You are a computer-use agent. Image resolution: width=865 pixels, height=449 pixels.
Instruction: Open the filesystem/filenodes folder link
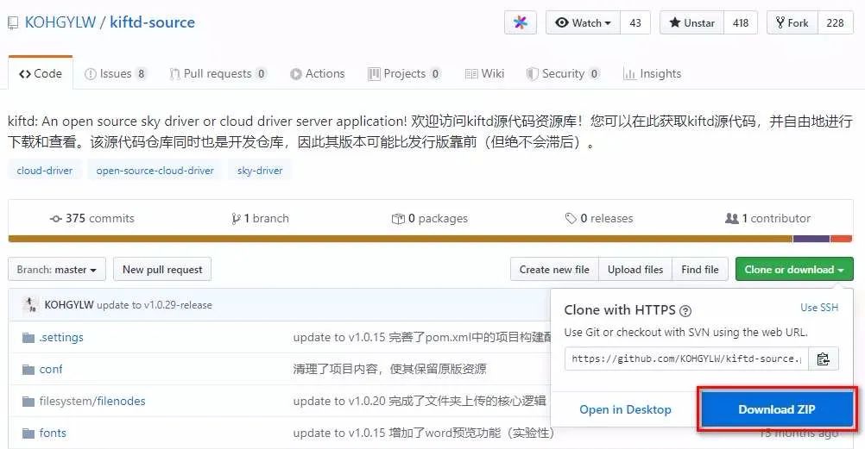point(92,401)
